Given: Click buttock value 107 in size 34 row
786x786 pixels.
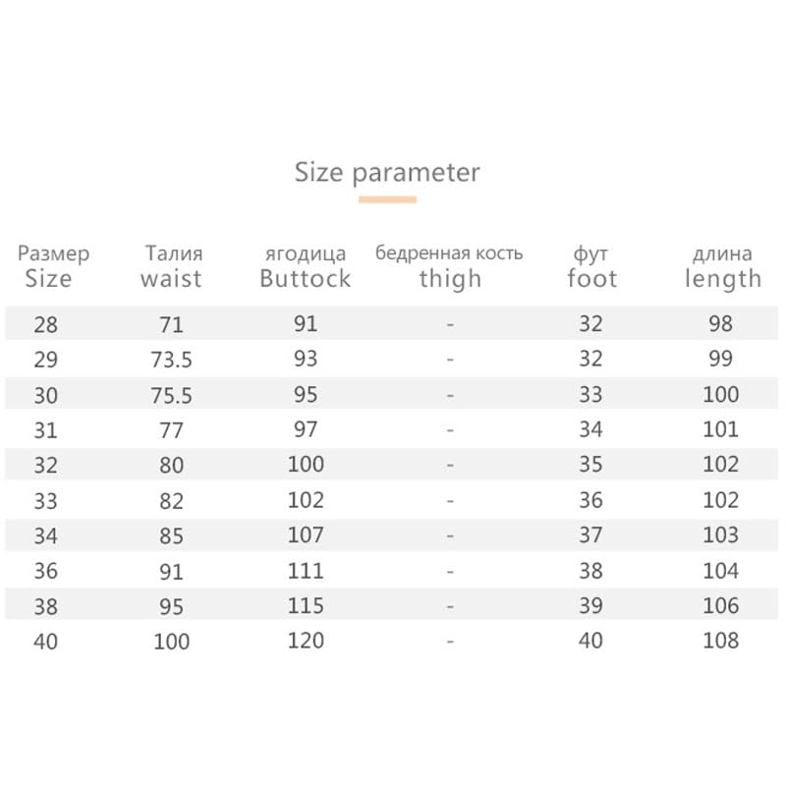Looking at the screenshot, I should click(306, 535).
